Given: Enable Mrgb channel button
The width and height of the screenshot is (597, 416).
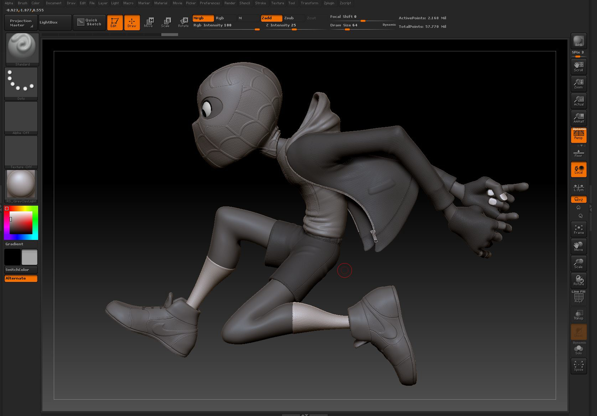Looking at the screenshot, I should (203, 18).
